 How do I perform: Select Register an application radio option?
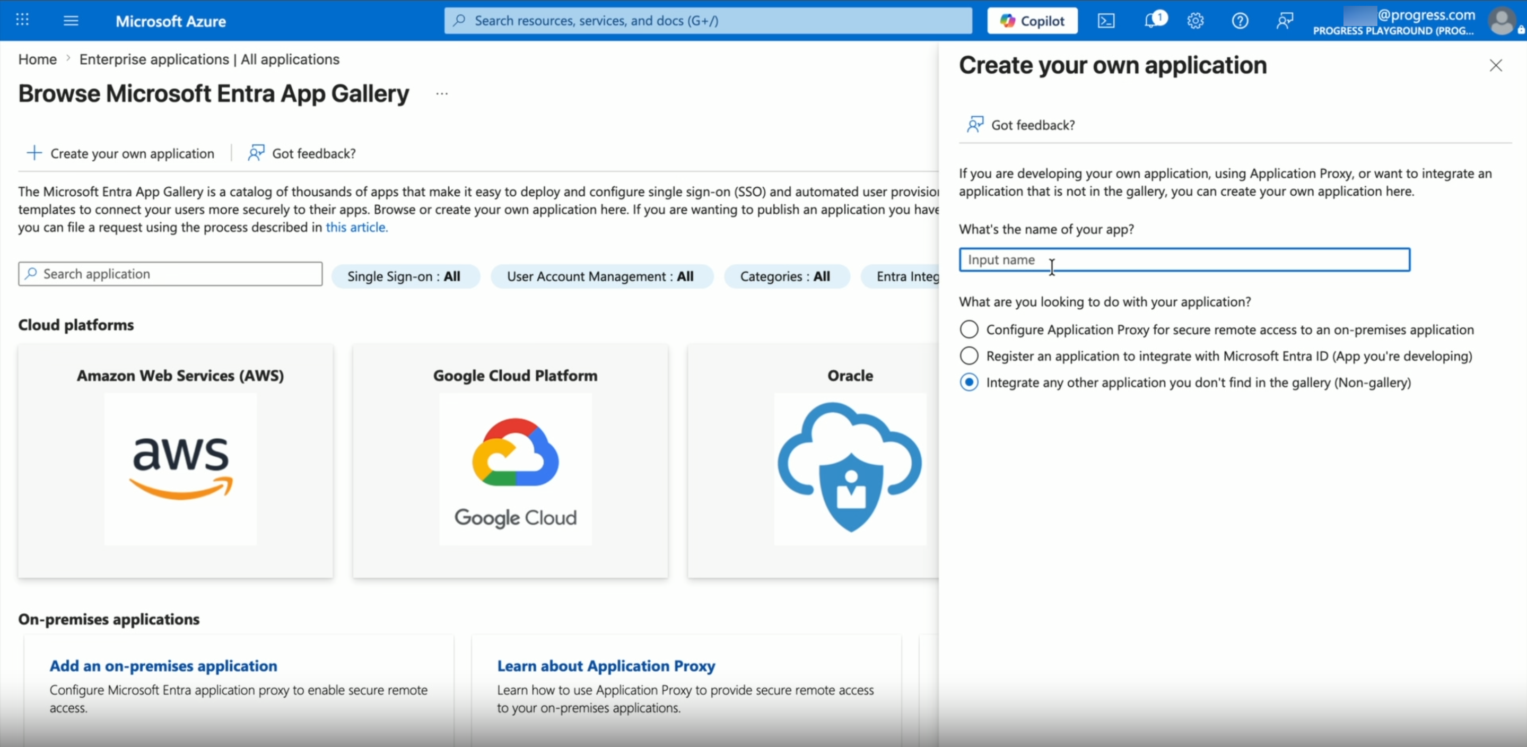968,355
